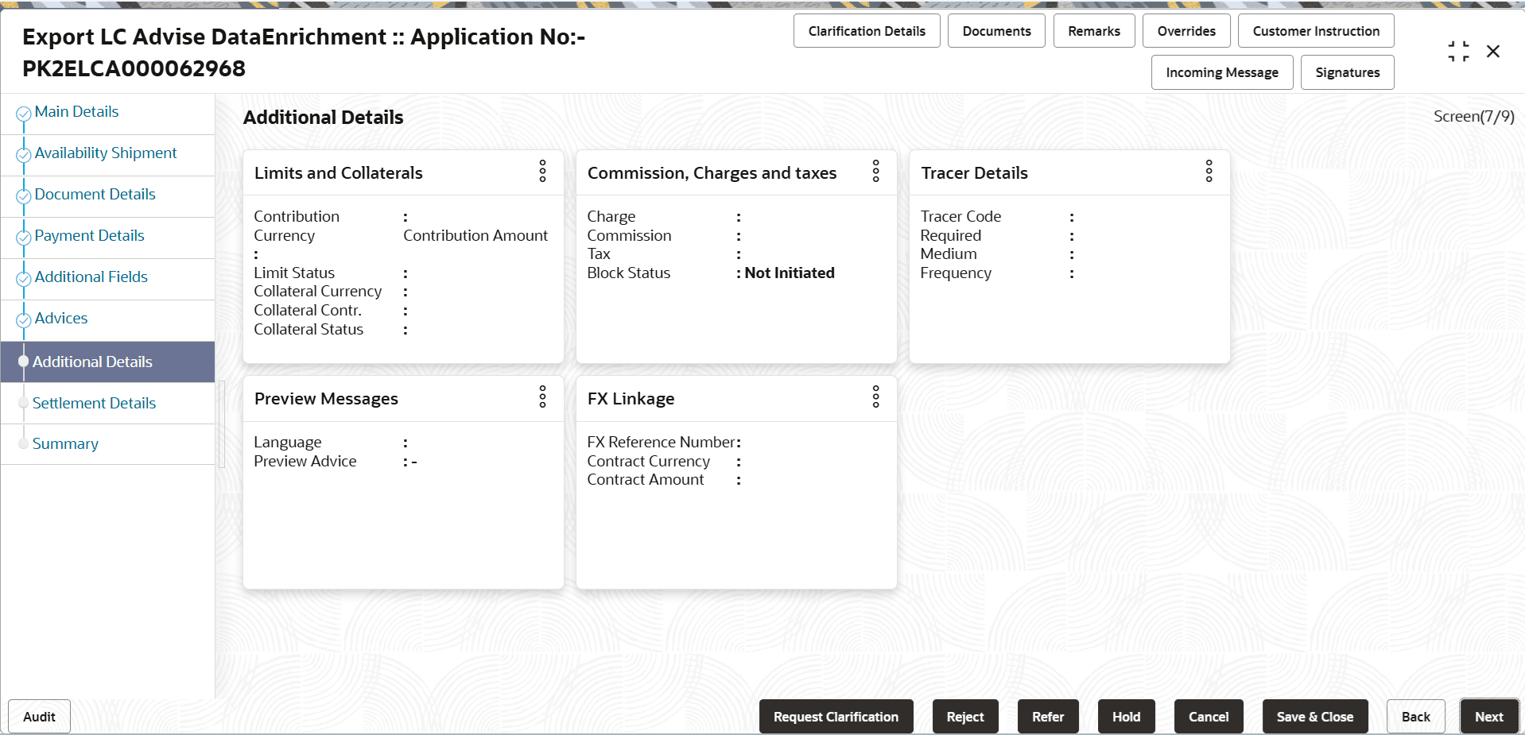This screenshot has height=735, width=1525.
Task: Click Request Clarification
Action: click(836, 717)
